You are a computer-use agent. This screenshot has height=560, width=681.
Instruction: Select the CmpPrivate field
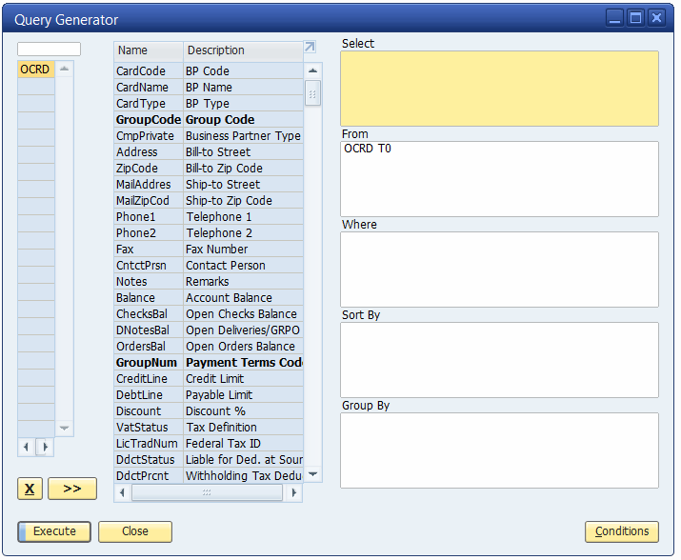pyautogui.click(x=149, y=135)
